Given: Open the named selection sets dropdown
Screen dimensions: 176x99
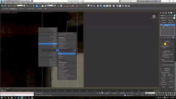Looking at the screenshot, I should point(84,5).
